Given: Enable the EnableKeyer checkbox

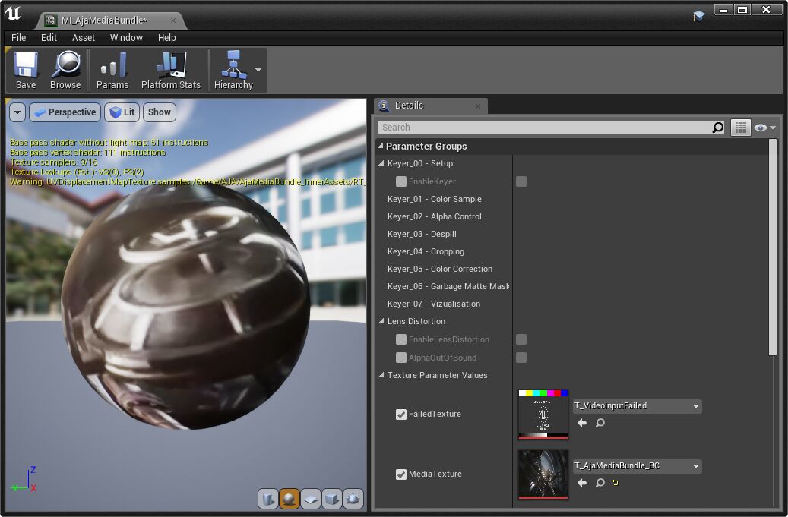Looking at the screenshot, I should click(x=400, y=181).
